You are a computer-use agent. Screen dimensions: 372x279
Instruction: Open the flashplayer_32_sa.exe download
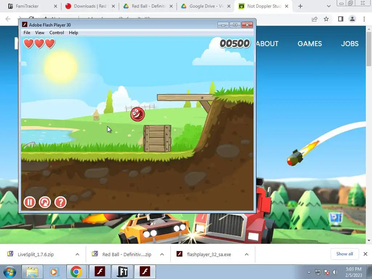click(209, 254)
